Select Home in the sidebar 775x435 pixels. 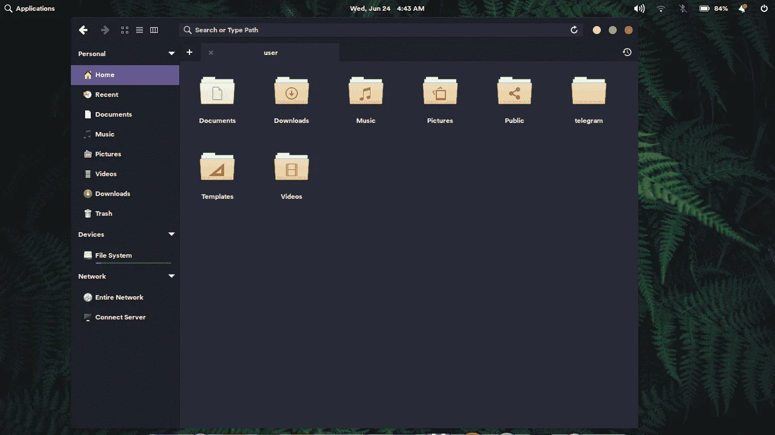click(125, 75)
